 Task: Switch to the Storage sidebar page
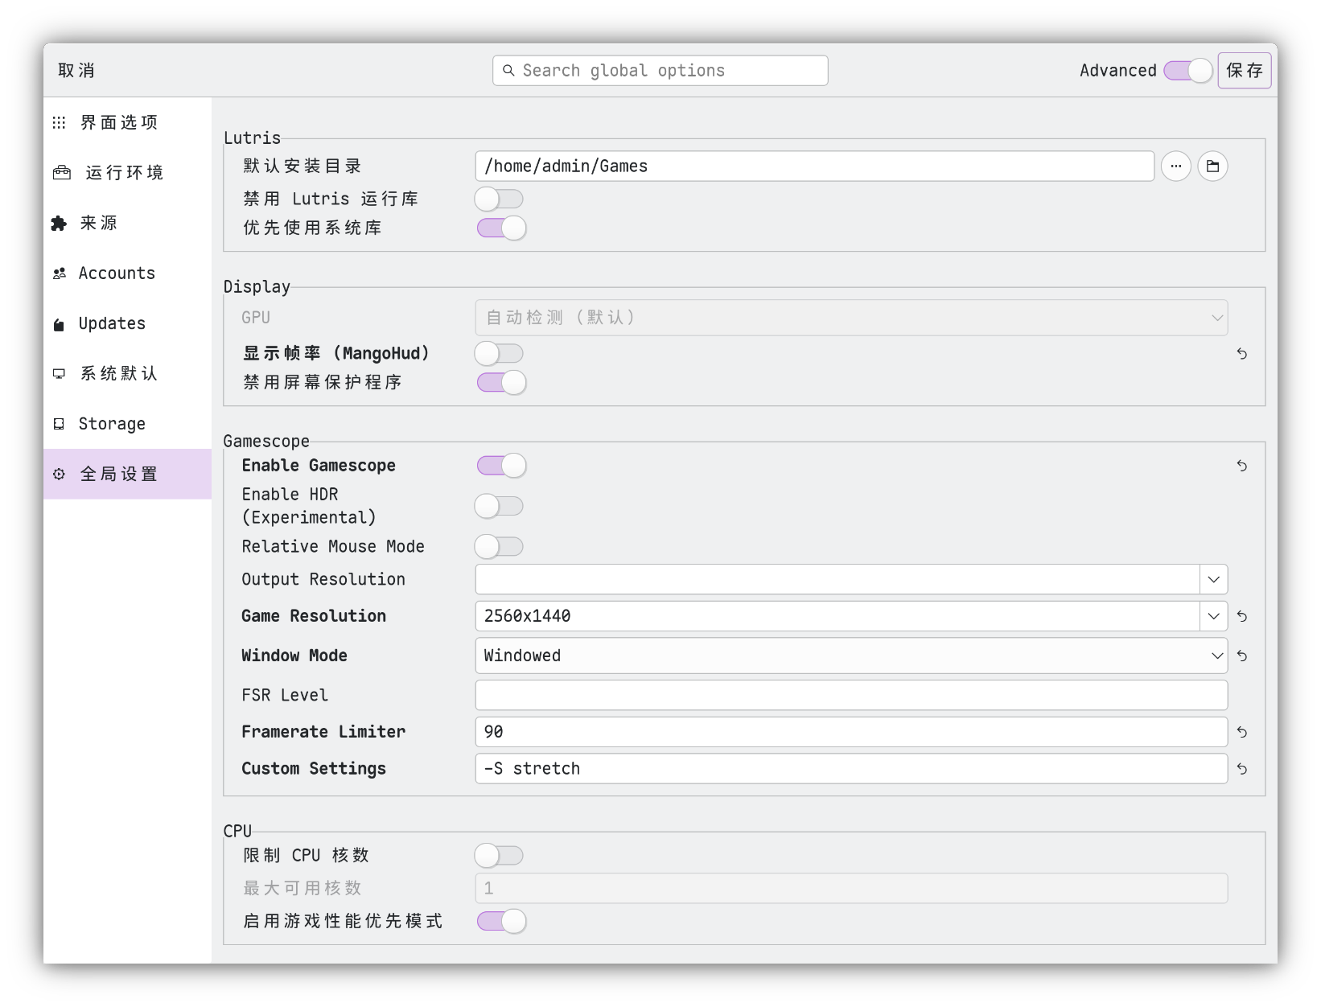(112, 424)
